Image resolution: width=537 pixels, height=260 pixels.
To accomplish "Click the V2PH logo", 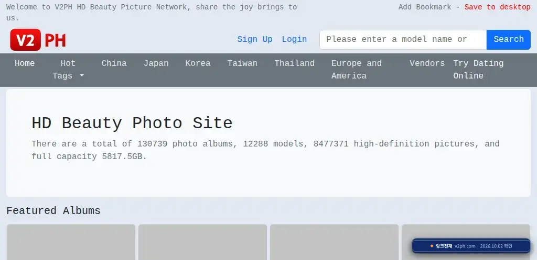I will (x=38, y=40).
